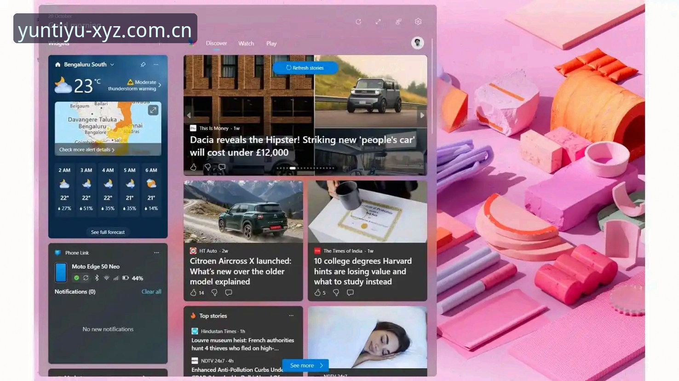This screenshot has height=381, width=679.
Task: Open the sleeping woman article thumbnail
Action: click(x=368, y=337)
